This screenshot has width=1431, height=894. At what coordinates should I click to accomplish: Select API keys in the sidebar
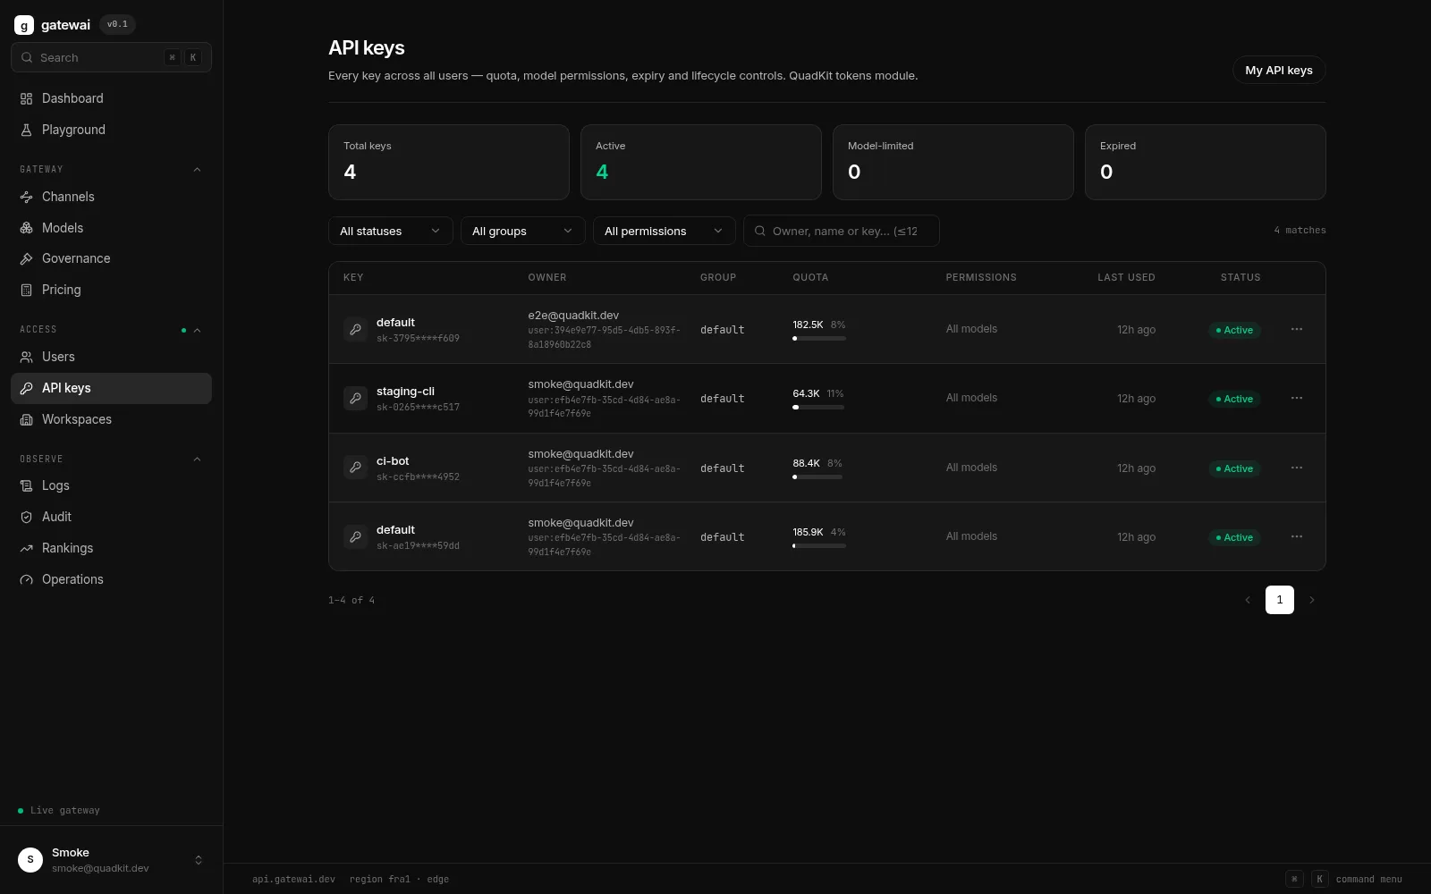click(111, 388)
